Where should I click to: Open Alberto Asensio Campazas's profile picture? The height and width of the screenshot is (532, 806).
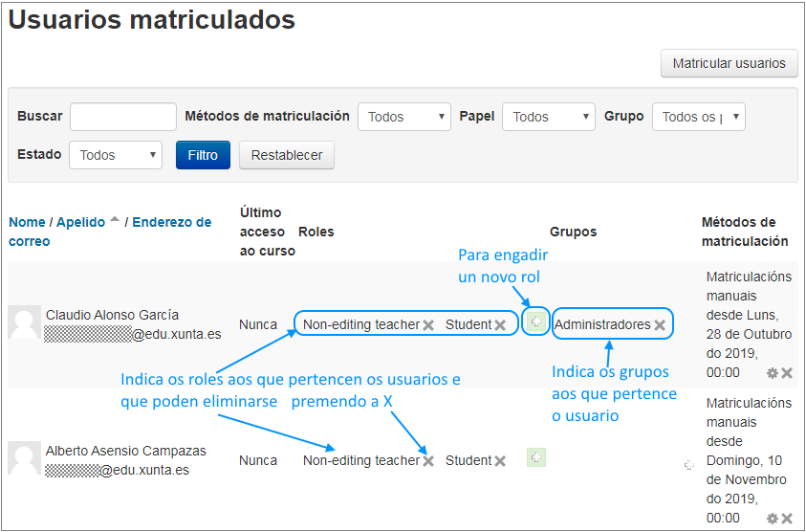point(24,457)
